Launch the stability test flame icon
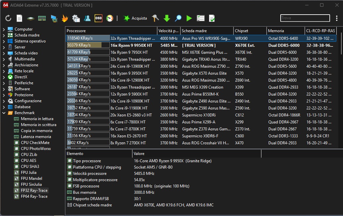Image resolution: width=343 pixels, height=216 pixels. [65, 18]
